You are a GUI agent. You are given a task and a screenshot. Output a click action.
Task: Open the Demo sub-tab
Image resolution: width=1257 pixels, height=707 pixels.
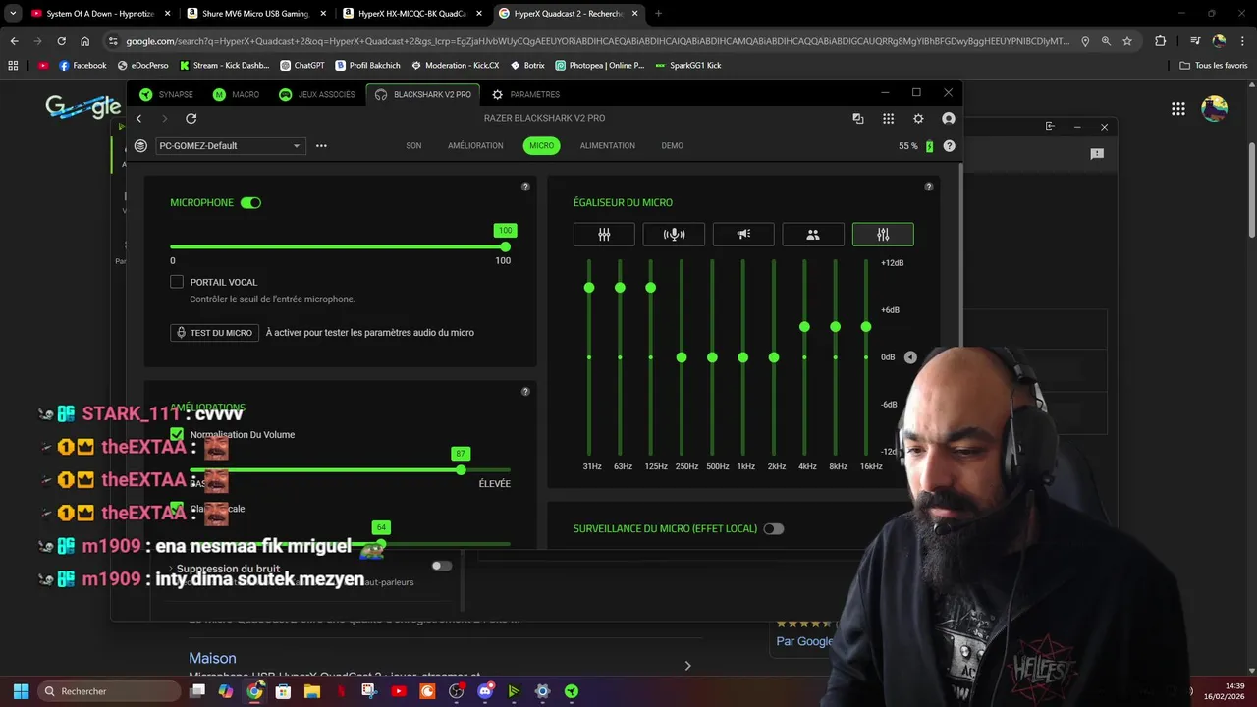click(x=672, y=146)
